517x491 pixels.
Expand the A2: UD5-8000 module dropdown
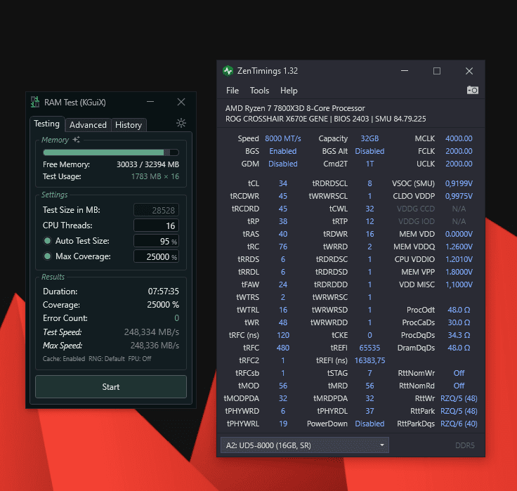305,445
